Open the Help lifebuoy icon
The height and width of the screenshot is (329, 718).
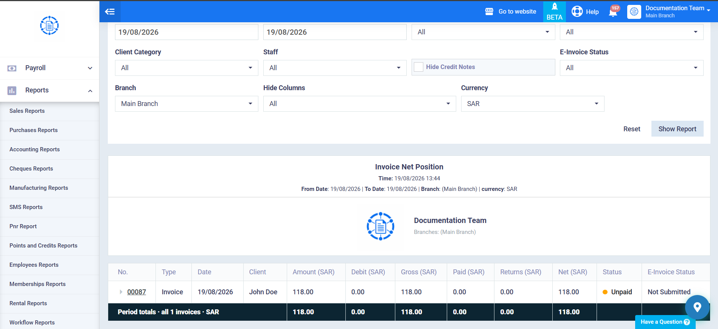coord(577,12)
